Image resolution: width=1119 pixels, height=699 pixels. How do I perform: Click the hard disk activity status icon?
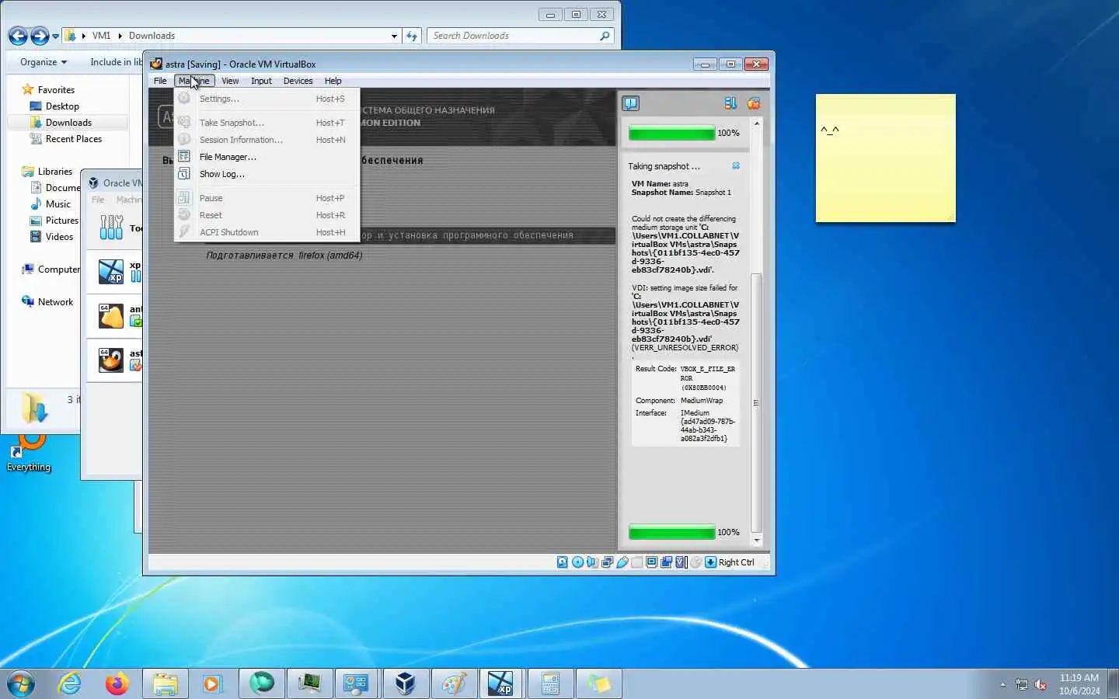(x=562, y=562)
